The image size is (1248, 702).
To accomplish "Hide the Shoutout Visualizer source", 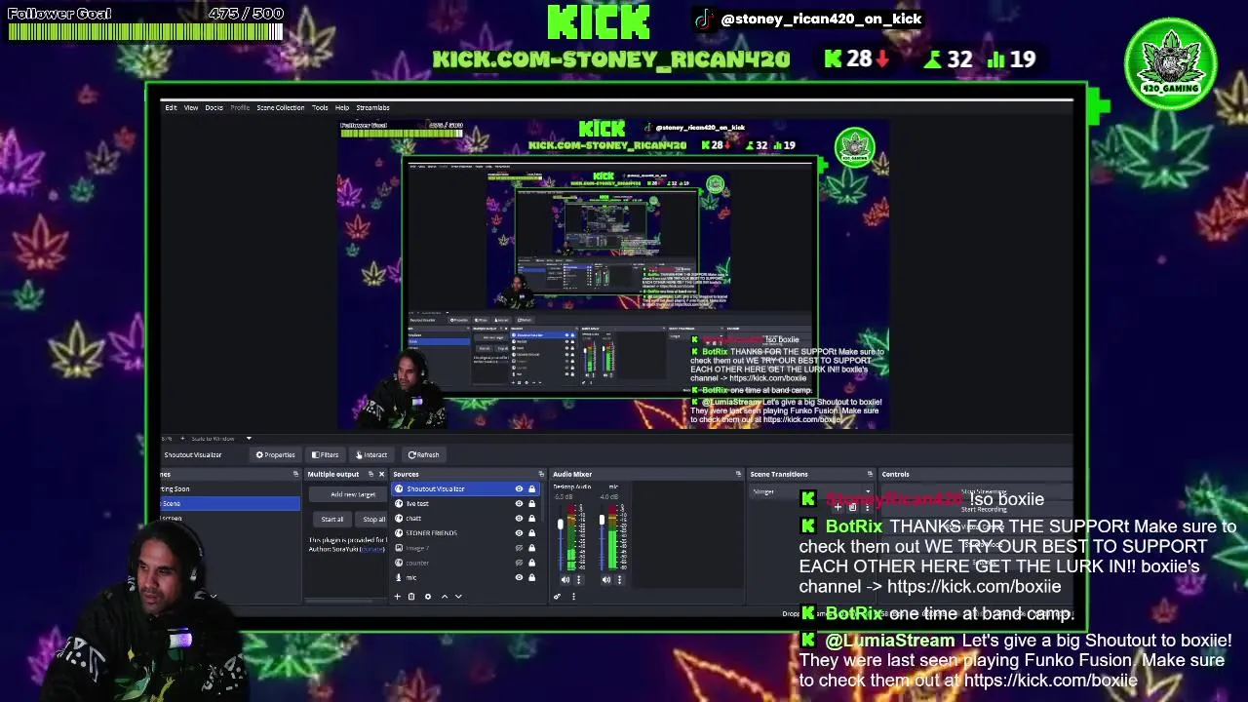I will (519, 488).
